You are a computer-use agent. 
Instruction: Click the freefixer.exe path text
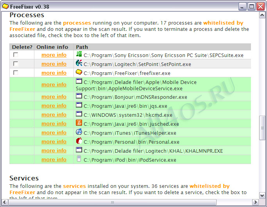tap(127, 73)
